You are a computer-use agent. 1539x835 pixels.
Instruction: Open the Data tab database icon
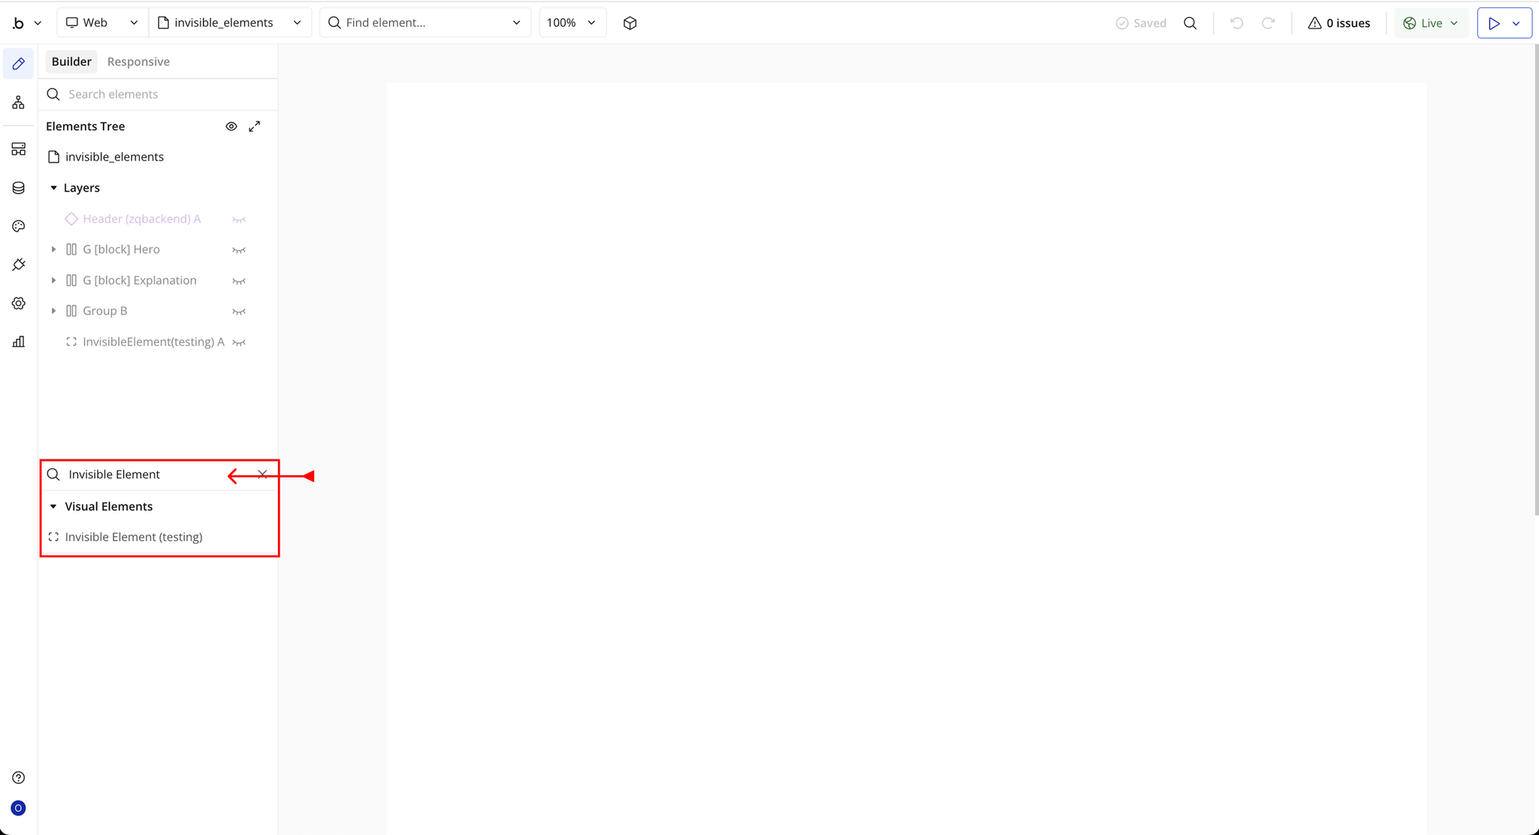[18, 188]
